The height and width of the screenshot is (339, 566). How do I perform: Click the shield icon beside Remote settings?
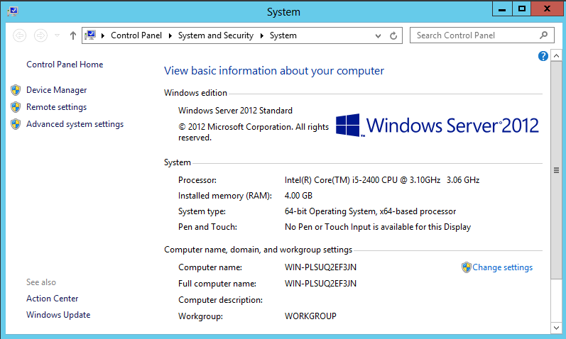pos(16,107)
